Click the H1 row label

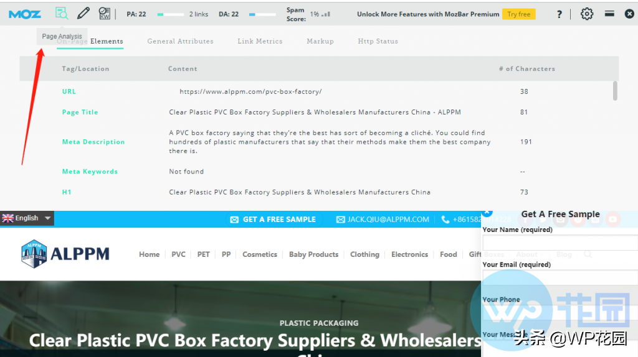coord(66,192)
